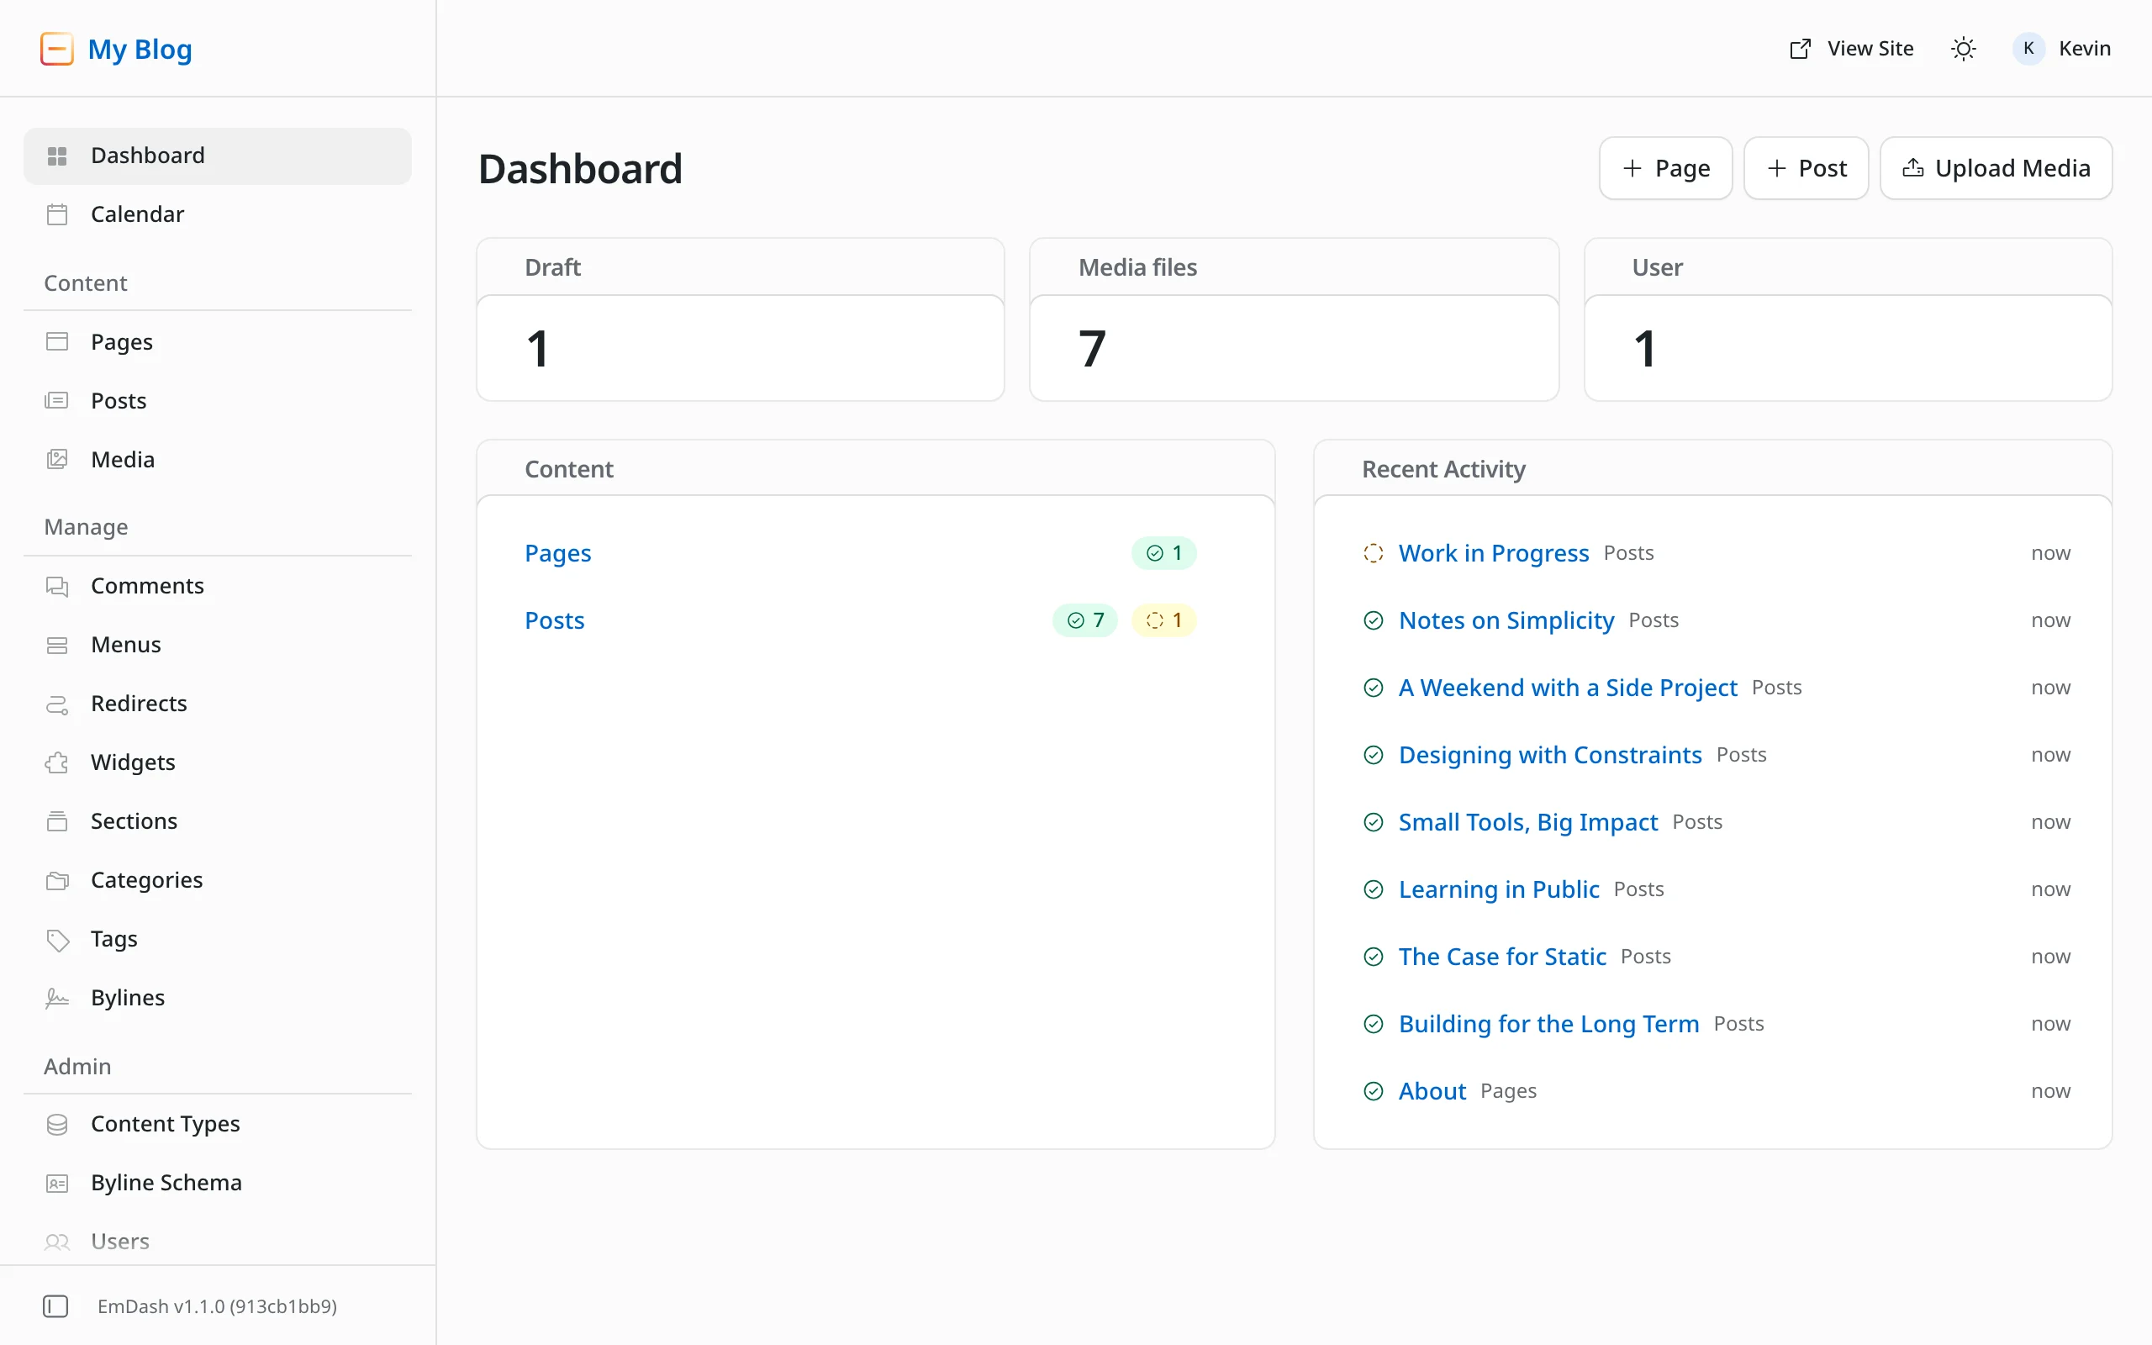Click the Menus sidebar icon
Screen dimensions: 2152x1345
point(57,644)
